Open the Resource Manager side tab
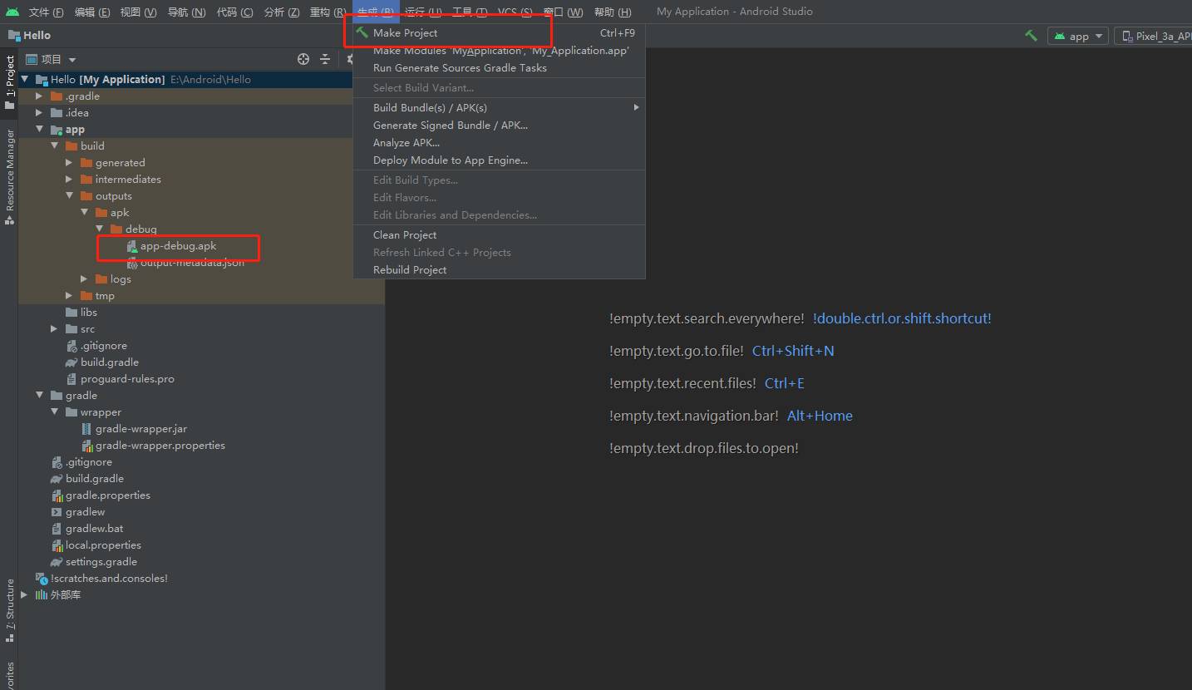This screenshot has height=690, width=1192. [9, 177]
